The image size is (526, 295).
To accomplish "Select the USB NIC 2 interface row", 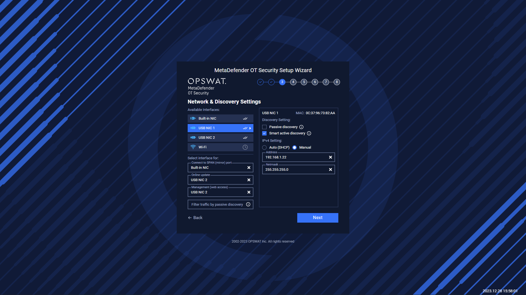I will click(x=220, y=138).
